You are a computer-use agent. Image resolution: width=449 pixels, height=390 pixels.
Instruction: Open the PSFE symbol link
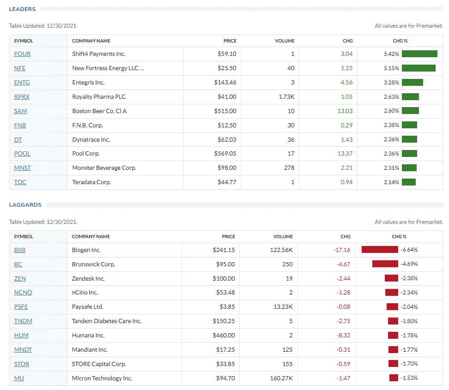[21, 307]
